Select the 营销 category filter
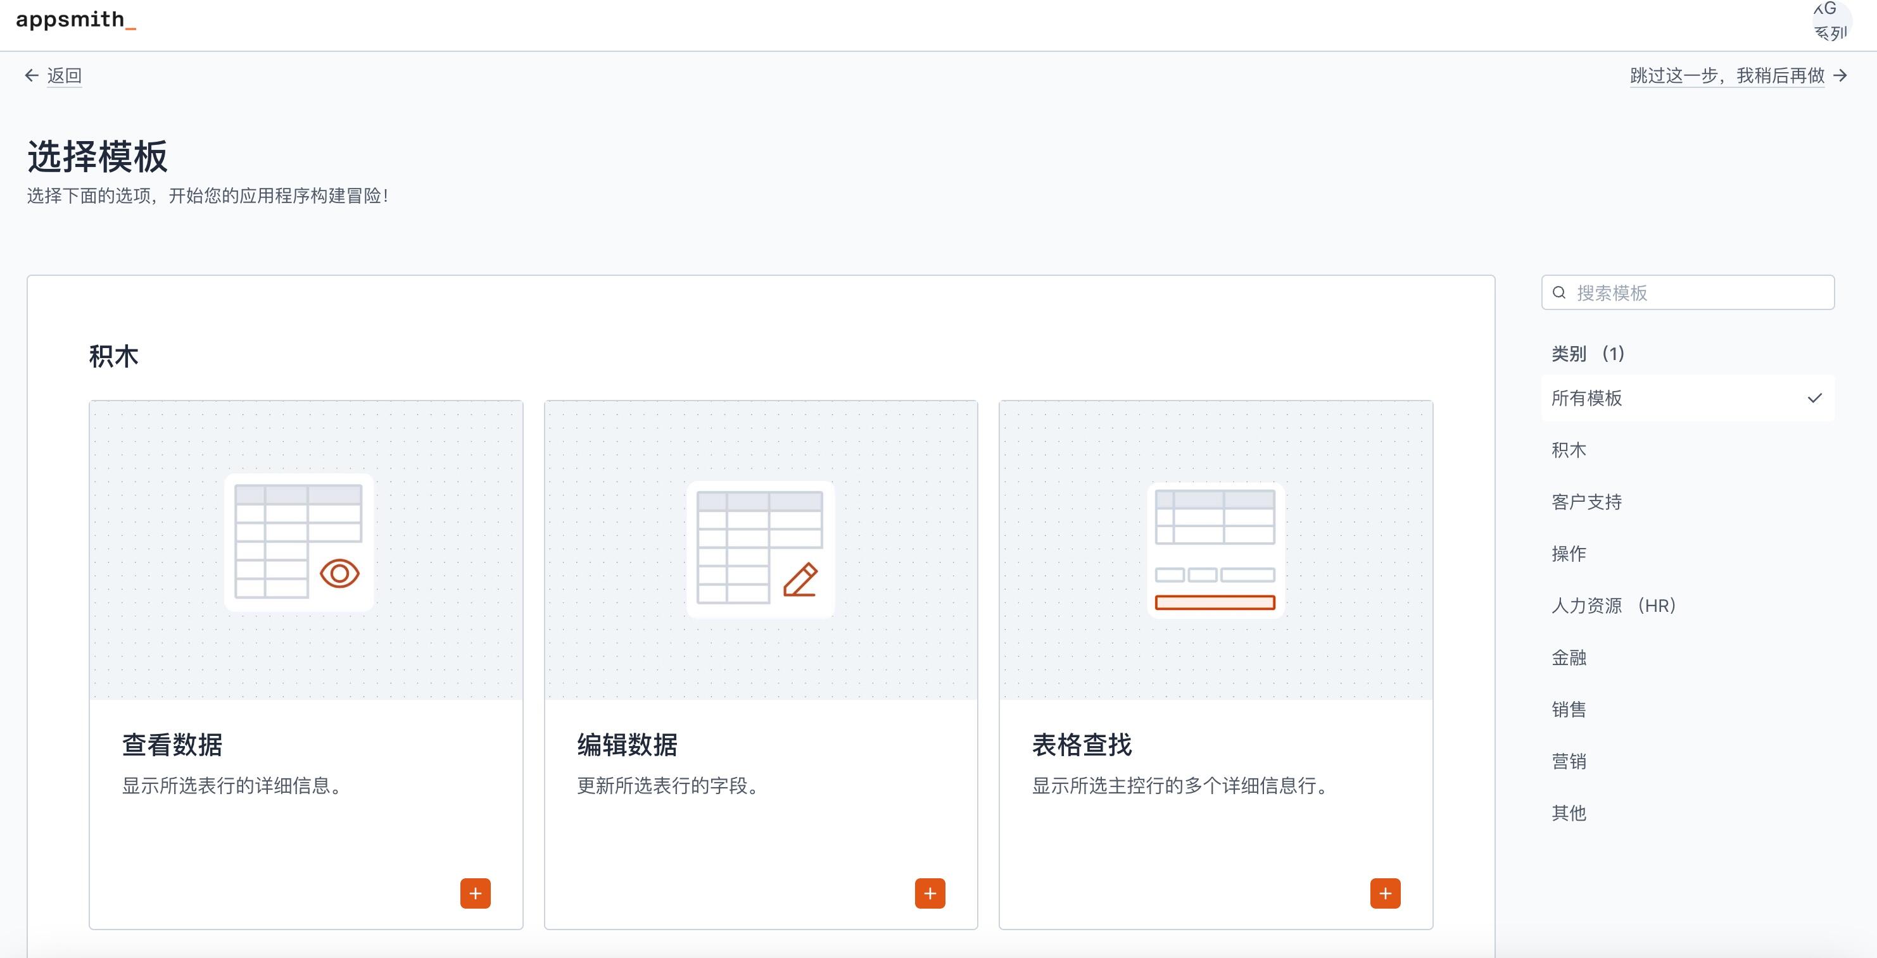Screen dimensions: 1877x958 coord(1570,761)
